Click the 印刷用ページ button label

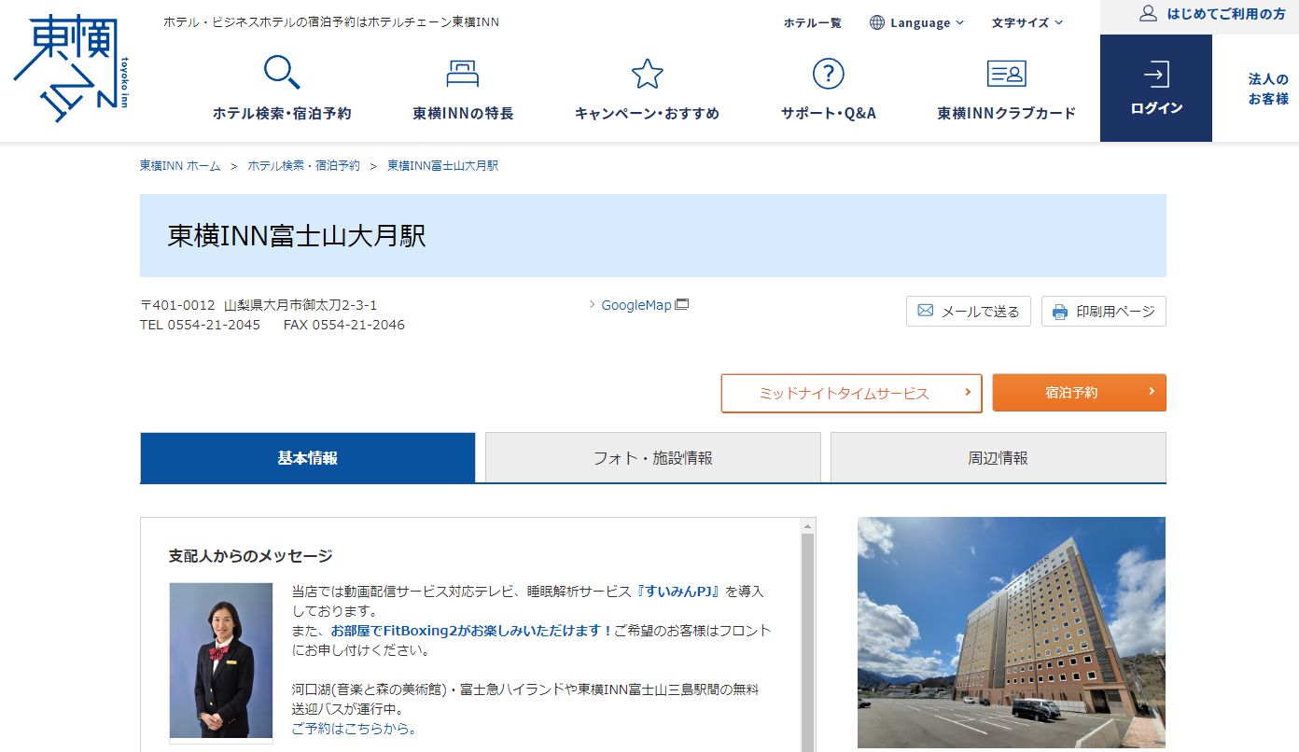coord(1115,312)
